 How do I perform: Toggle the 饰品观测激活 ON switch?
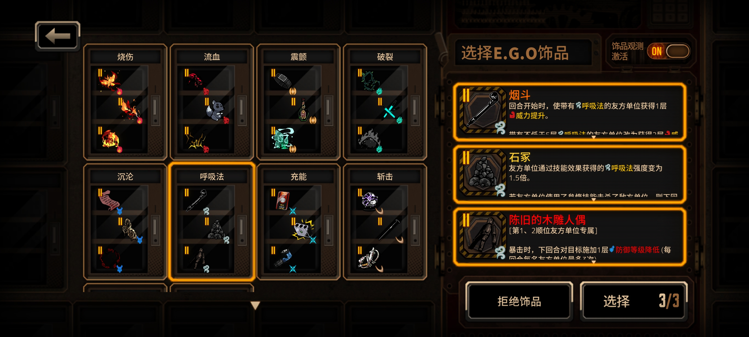pos(668,51)
